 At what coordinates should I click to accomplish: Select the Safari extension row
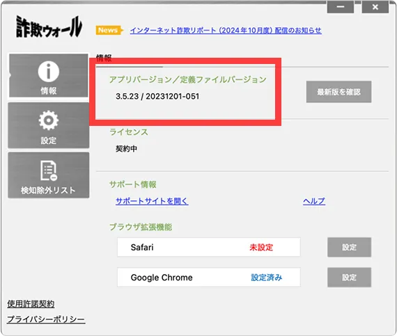click(x=209, y=247)
